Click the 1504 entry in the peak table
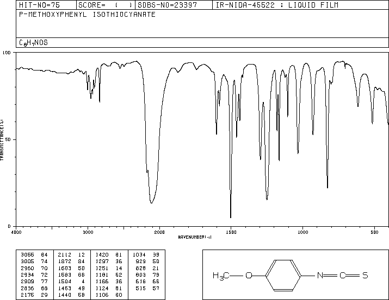This screenshot has height=300, width=389. [65, 282]
